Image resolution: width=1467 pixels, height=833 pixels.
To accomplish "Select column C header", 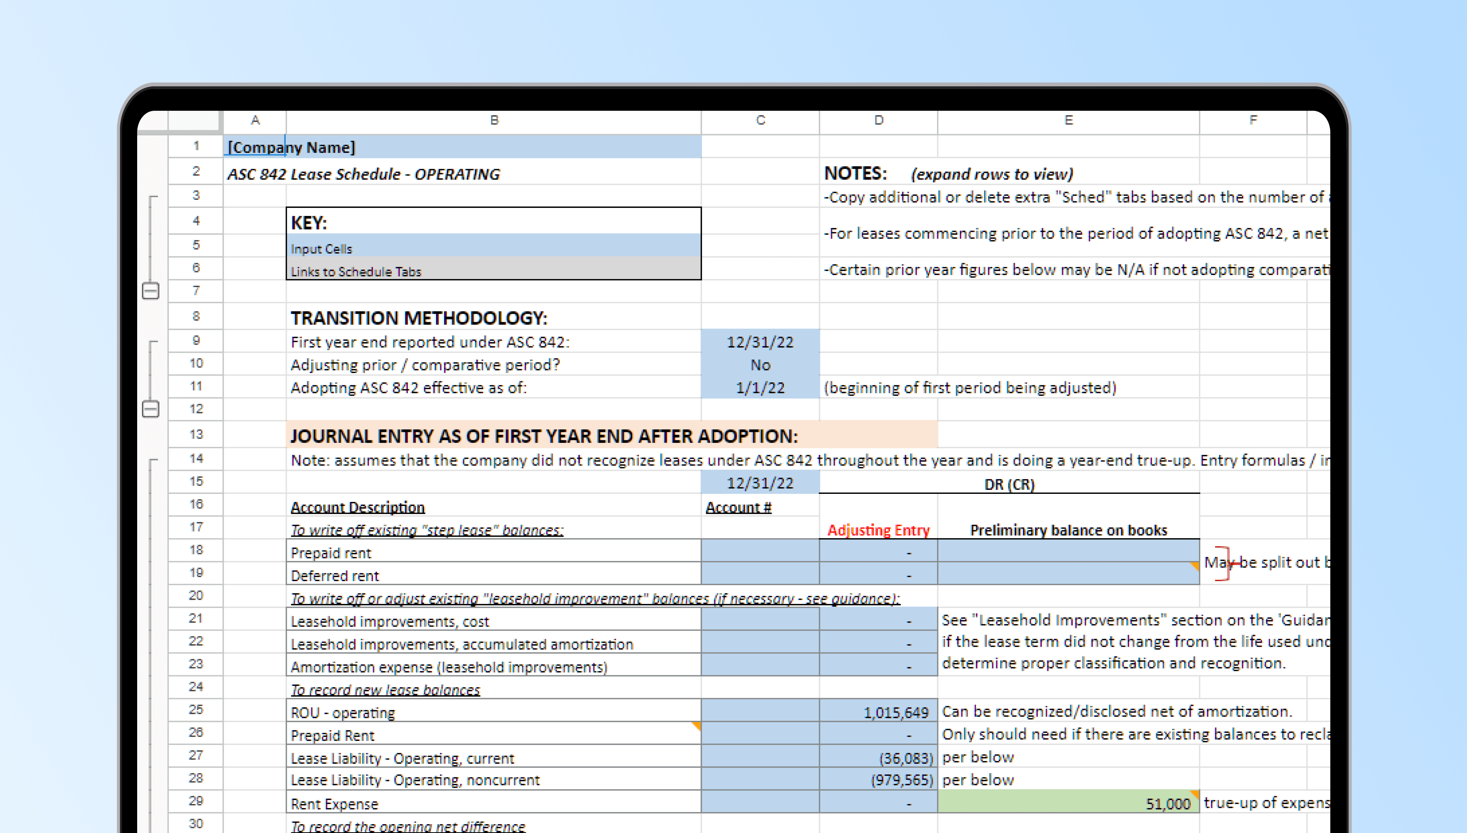I will [760, 120].
